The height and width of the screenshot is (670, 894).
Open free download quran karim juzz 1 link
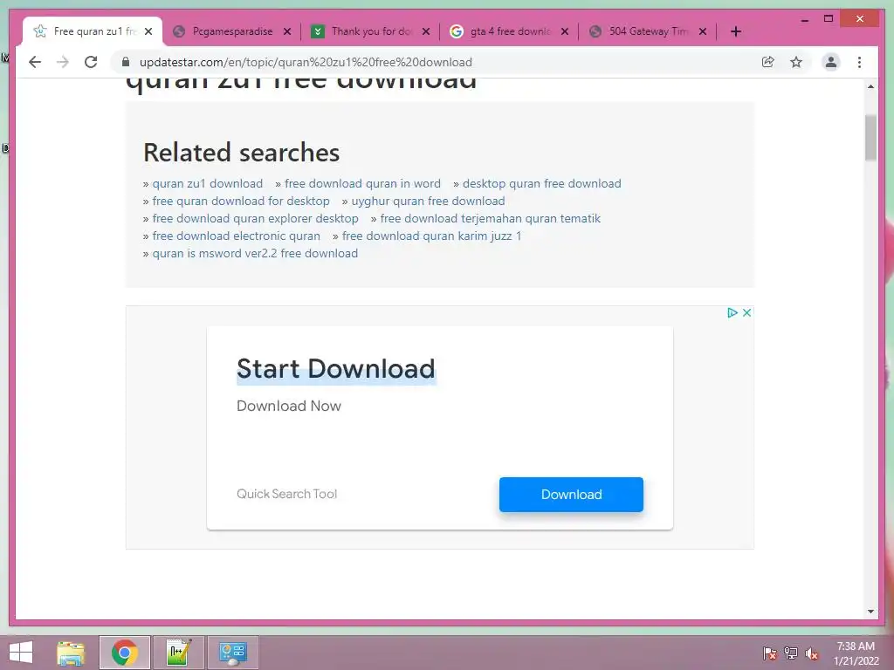431,236
